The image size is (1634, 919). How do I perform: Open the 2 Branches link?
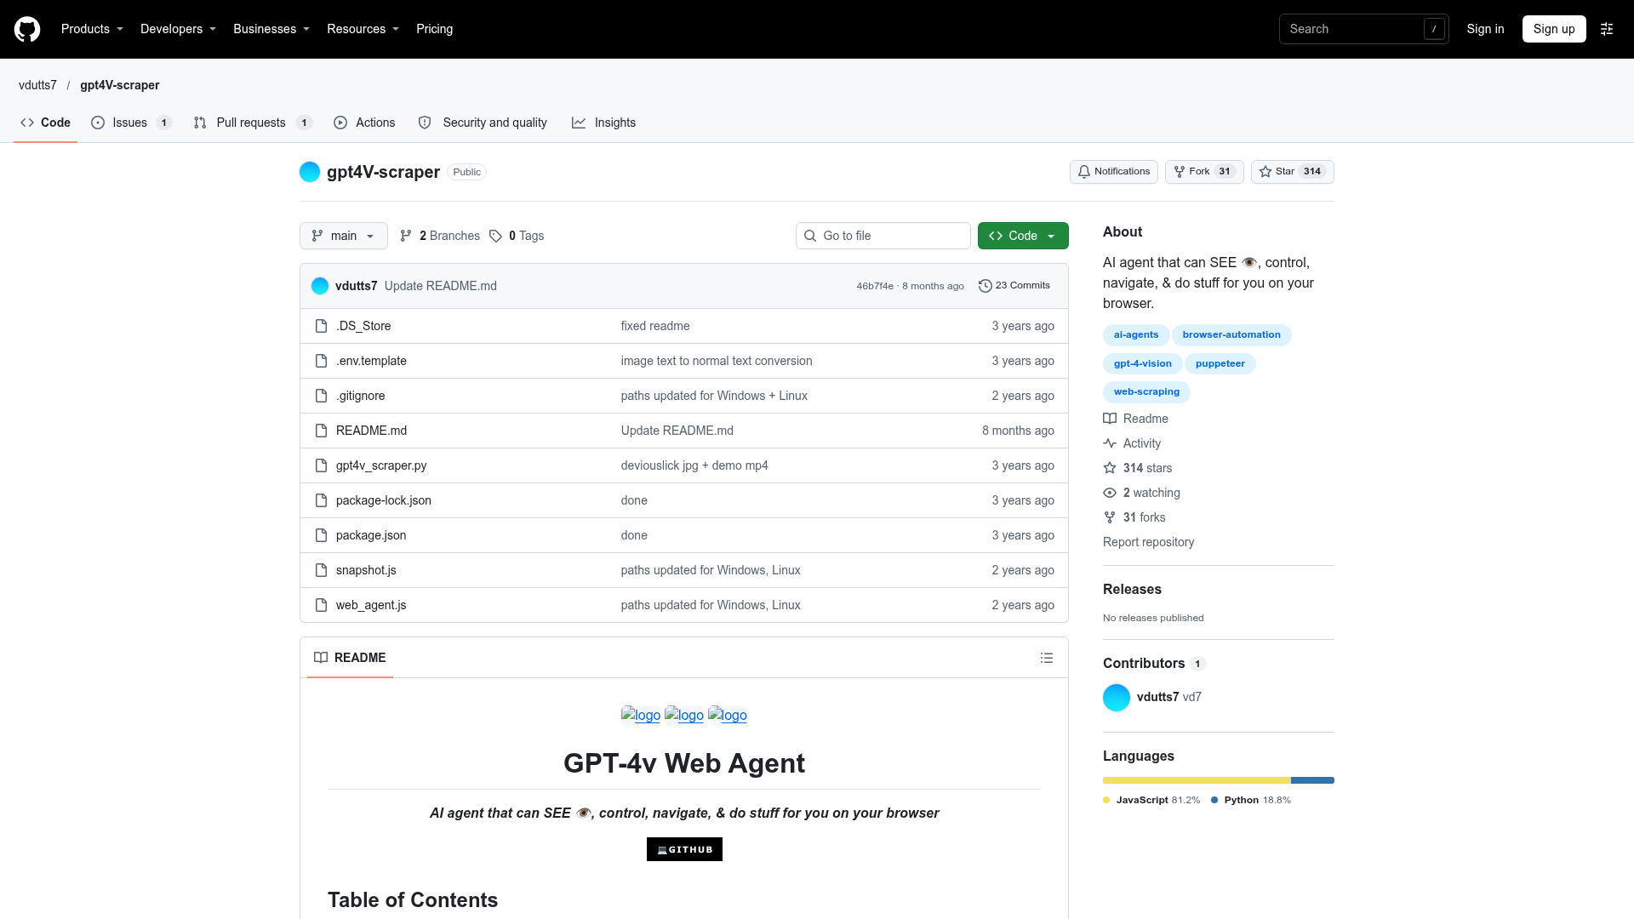coord(440,236)
